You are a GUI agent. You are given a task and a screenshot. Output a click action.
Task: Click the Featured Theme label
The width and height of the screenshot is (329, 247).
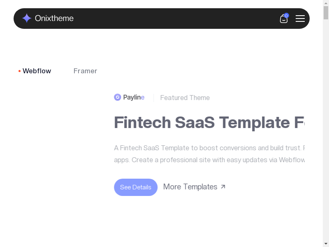click(x=185, y=98)
